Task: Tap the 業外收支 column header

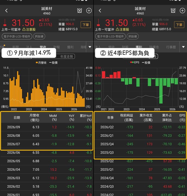Action: (x=146, y=118)
